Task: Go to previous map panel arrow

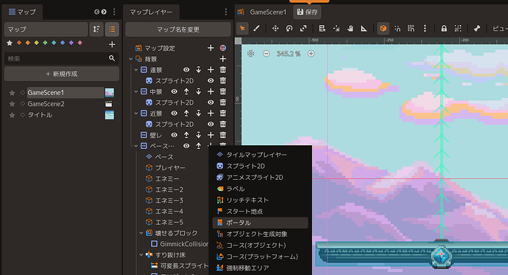Action: click(x=96, y=12)
